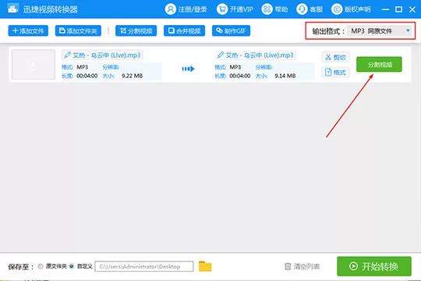Open the 分割视频 toolbar tool
421x281 pixels.
click(x=136, y=30)
